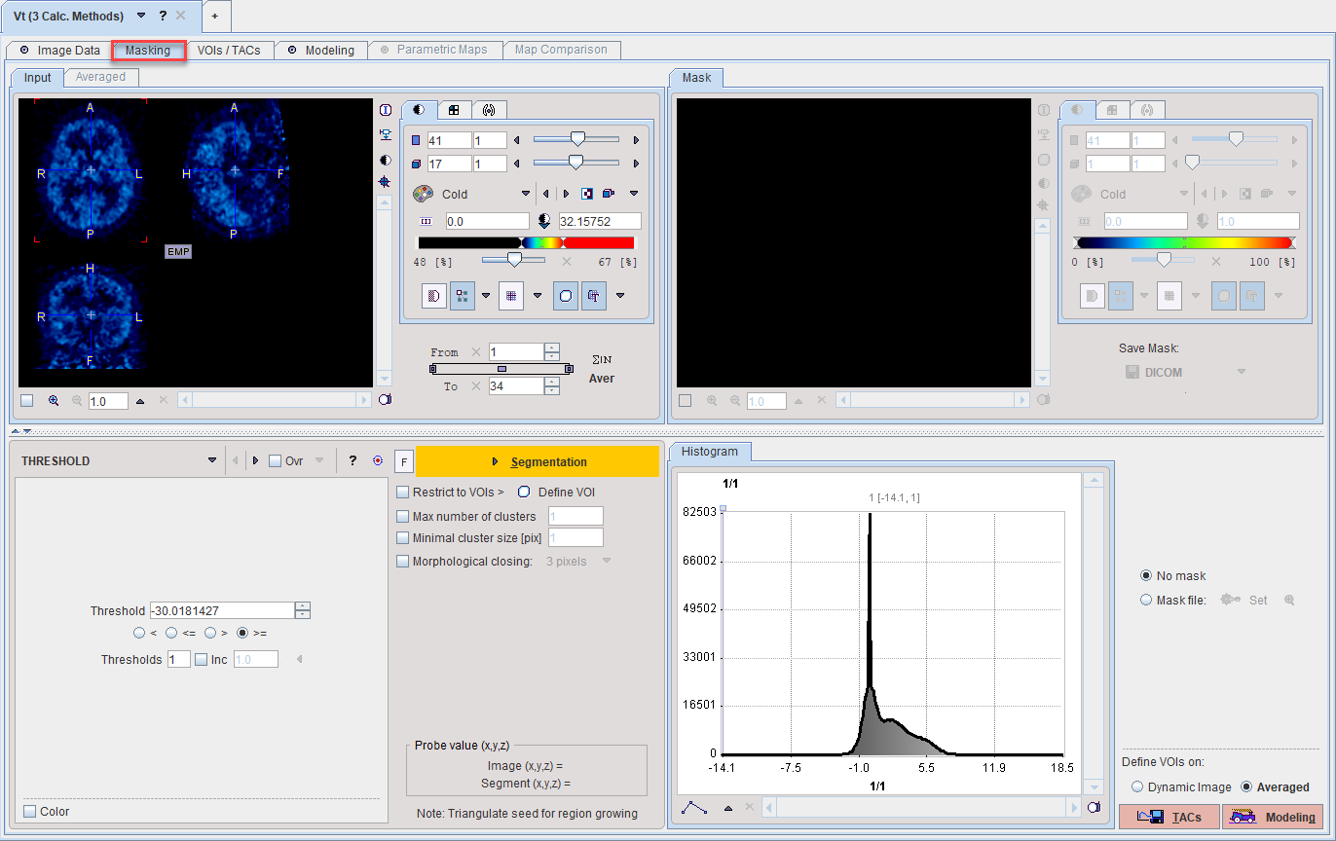Select the 'less than' threshold radio button

139,634
